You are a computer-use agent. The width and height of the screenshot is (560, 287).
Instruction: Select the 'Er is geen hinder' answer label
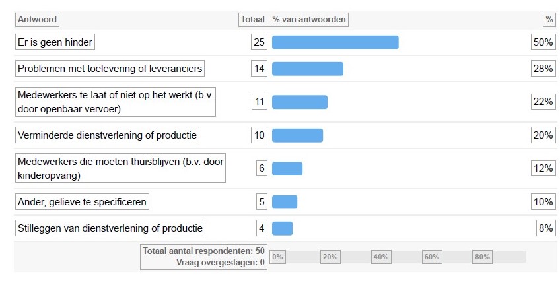point(55,42)
